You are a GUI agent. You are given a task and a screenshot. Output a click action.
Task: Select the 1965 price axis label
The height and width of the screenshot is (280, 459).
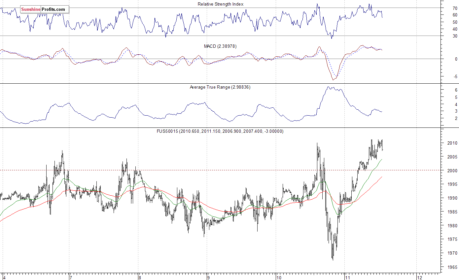pyautogui.click(x=453, y=267)
